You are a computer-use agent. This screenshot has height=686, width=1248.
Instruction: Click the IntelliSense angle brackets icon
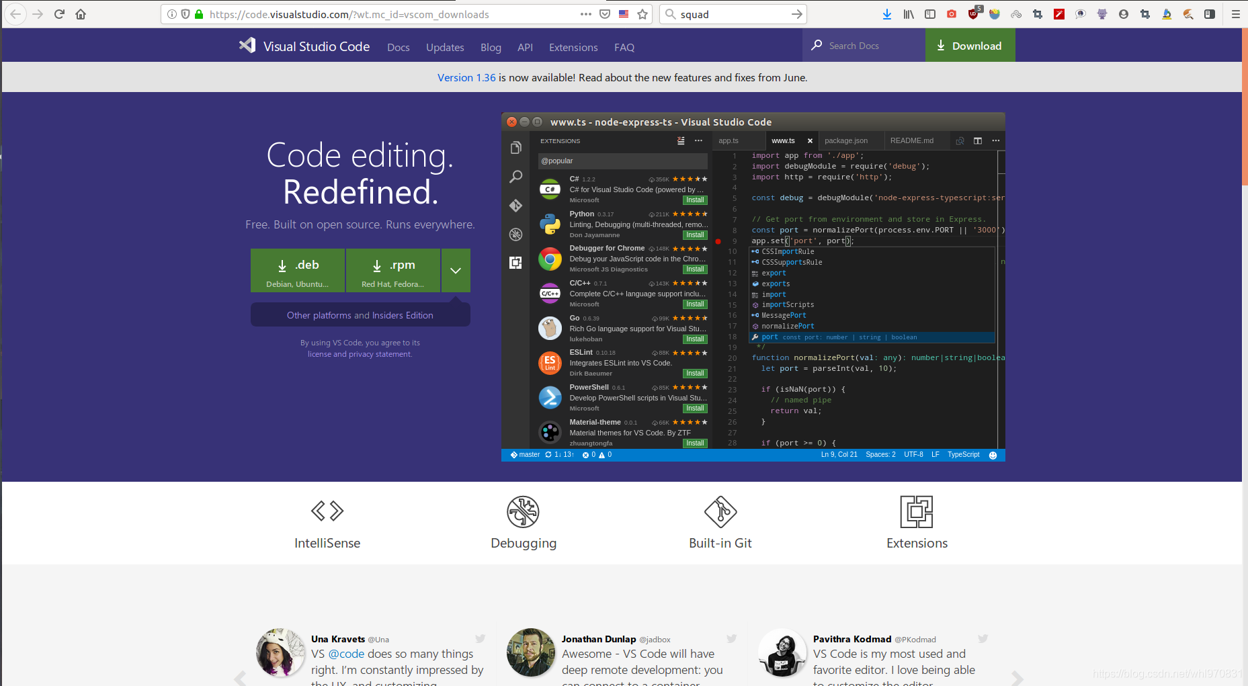(x=327, y=511)
